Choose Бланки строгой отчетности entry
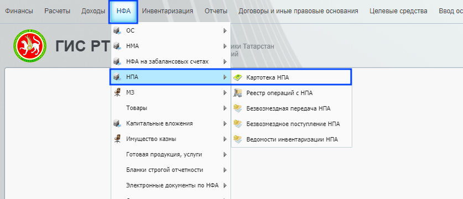The image size is (463, 199). coord(171,170)
